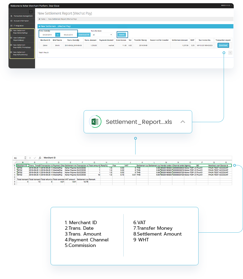Click the Settlement Amount column header
The image size is (243, 279).
point(180,40)
